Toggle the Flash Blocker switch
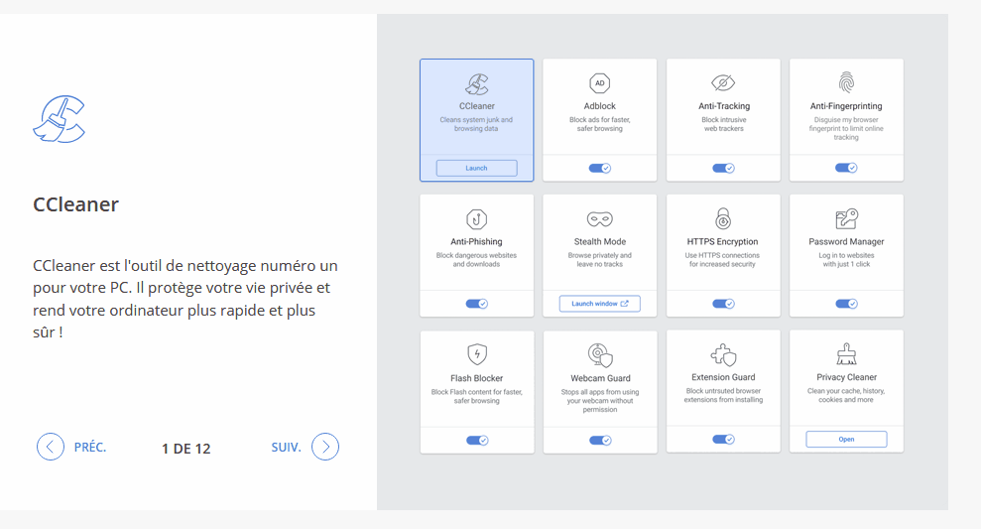 [477, 440]
